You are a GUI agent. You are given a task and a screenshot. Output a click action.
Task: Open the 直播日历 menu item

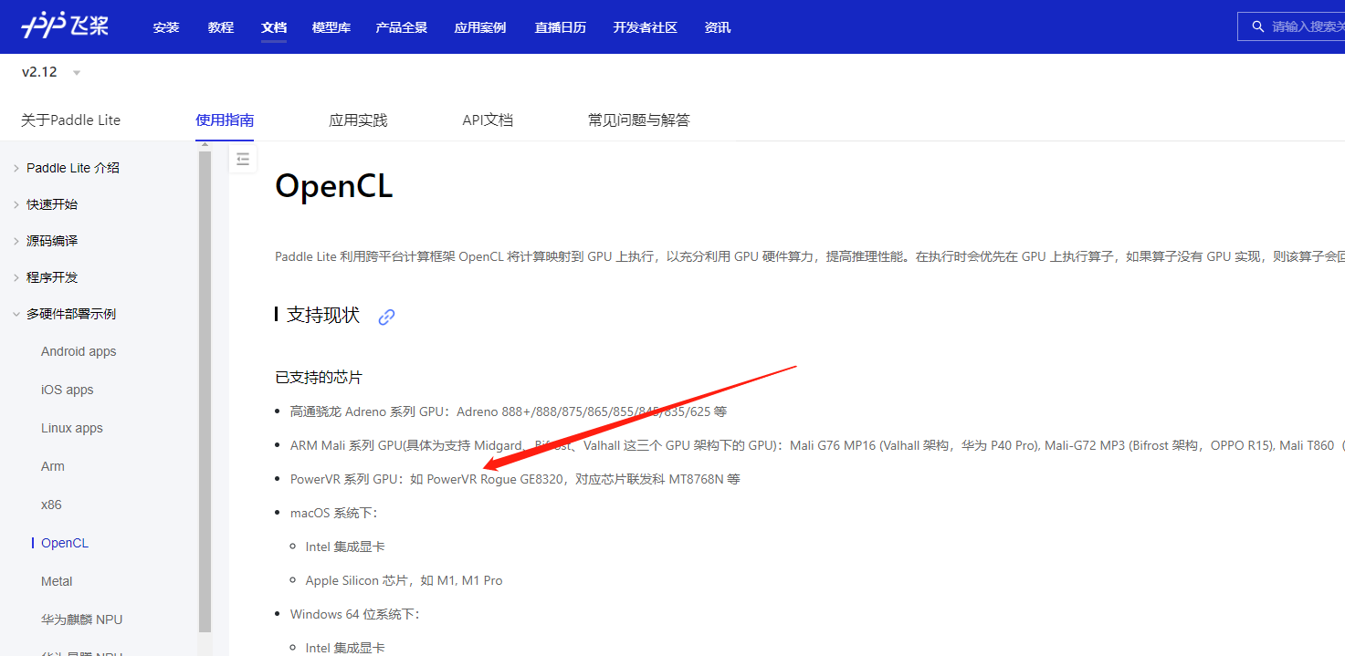click(561, 27)
